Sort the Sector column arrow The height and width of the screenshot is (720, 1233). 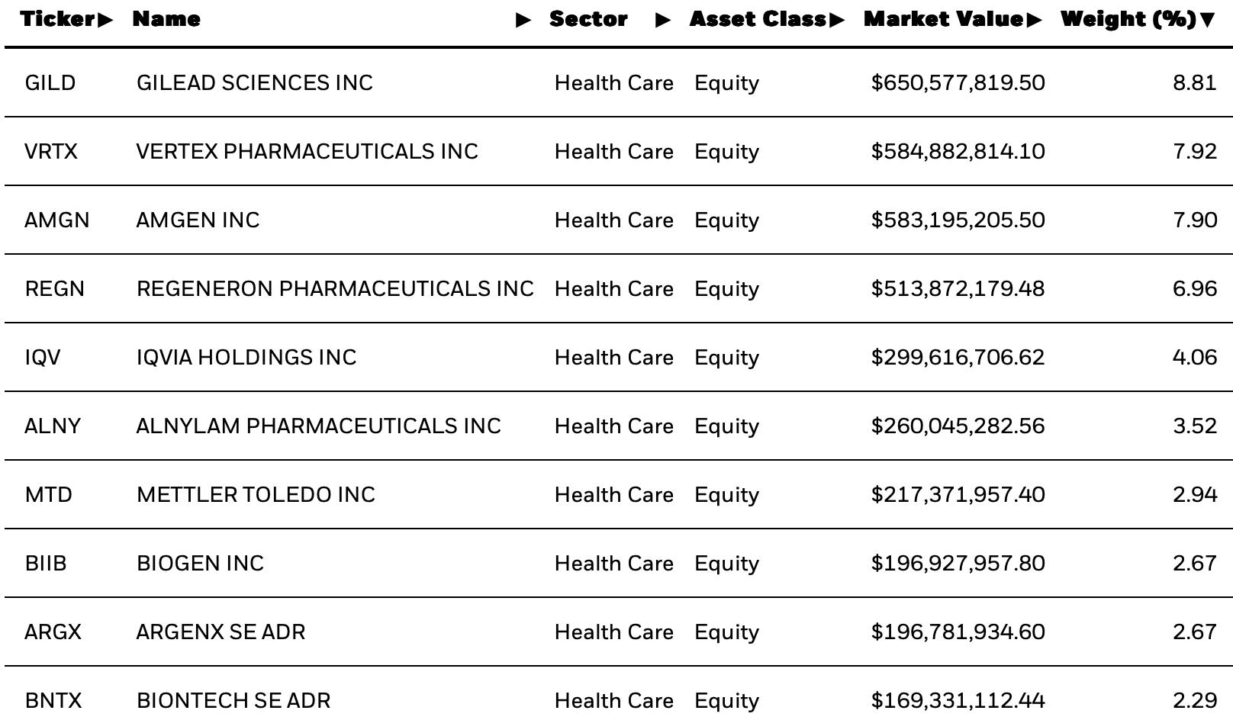663,20
